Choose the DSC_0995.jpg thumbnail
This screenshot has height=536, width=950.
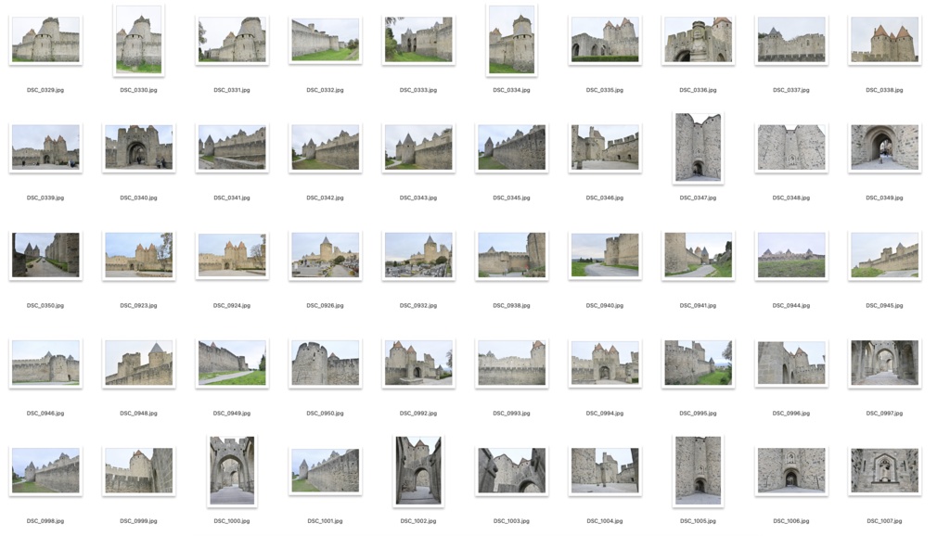pos(698,363)
